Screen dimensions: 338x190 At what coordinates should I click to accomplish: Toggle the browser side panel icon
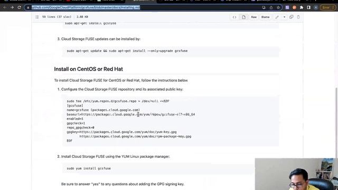click(308, 7)
